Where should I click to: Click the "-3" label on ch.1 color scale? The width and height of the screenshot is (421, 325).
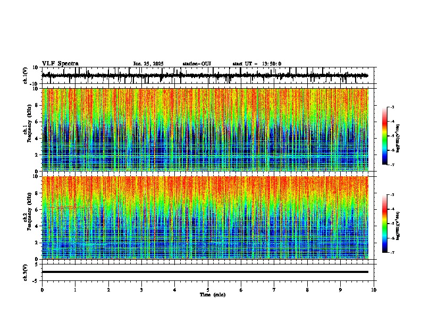(392, 107)
